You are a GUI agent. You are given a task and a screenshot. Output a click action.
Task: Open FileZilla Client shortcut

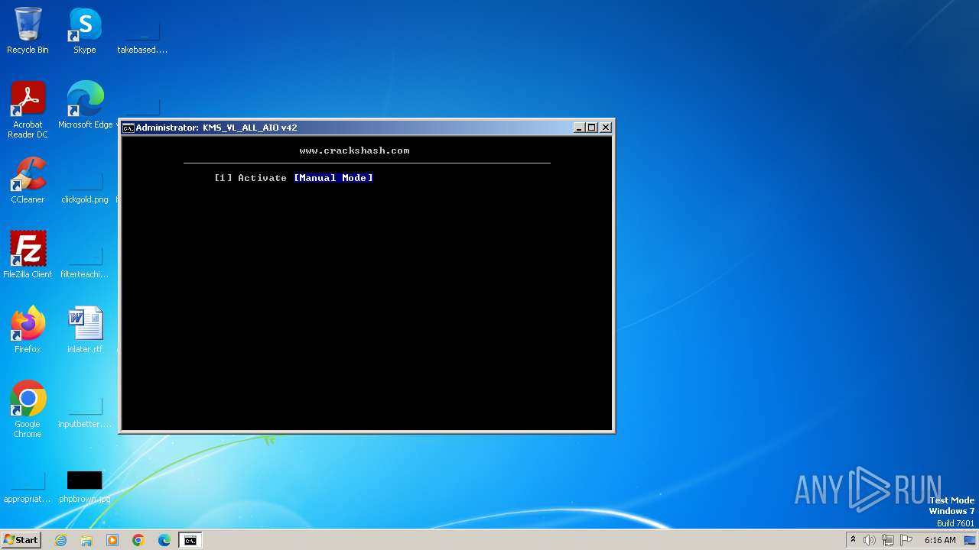tap(28, 255)
